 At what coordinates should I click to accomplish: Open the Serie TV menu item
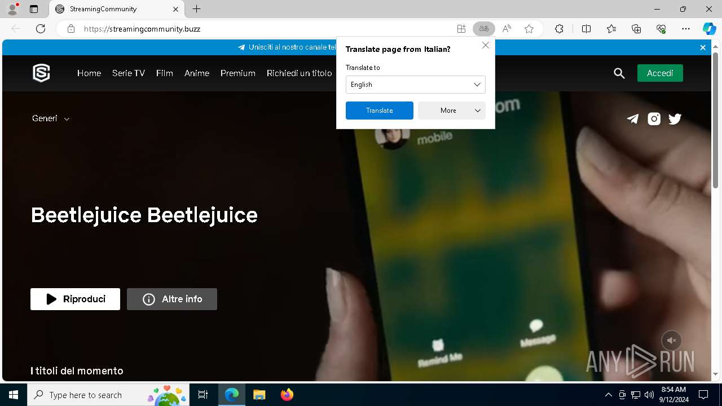point(129,73)
